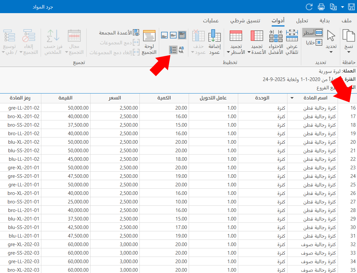
Task: Click the AB text case icon
Action: click(181, 50)
